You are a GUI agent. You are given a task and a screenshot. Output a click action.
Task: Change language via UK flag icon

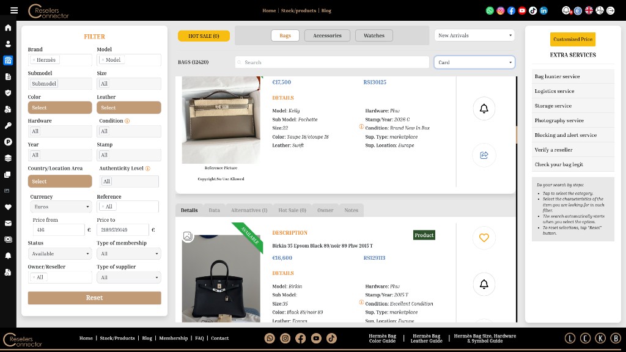point(589,11)
